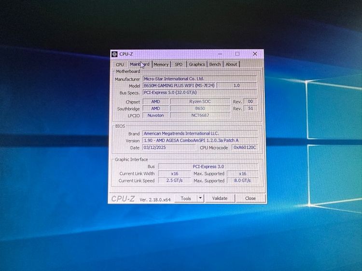Click the Ryzen SOC chipset value
The image size is (362, 271).
(x=200, y=101)
